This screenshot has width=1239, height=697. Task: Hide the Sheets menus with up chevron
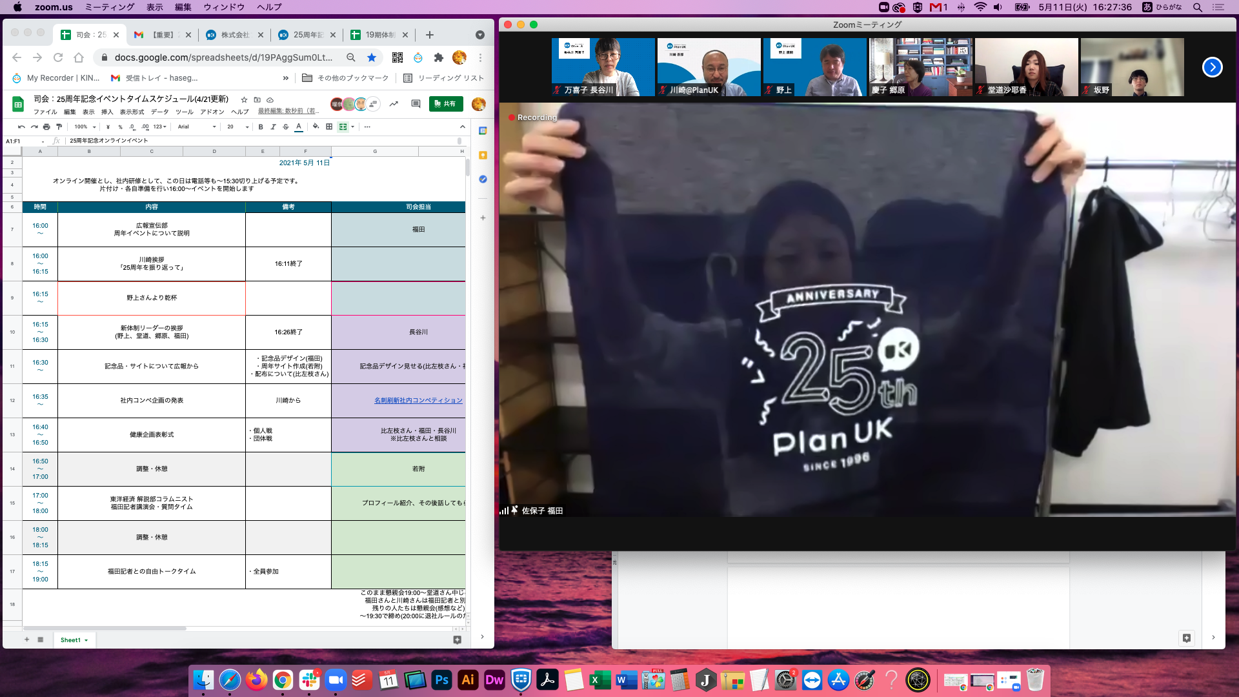coord(462,126)
